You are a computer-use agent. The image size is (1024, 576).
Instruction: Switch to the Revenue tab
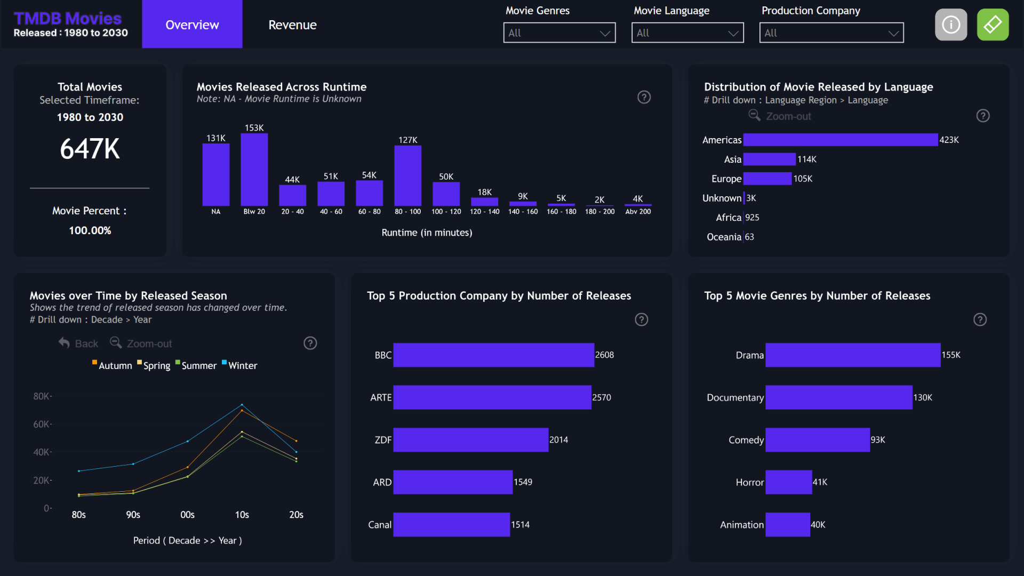coord(292,25)
